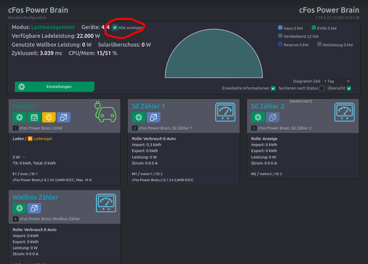
Task: Open the Einstellungen button
Action: coord(54,86)
